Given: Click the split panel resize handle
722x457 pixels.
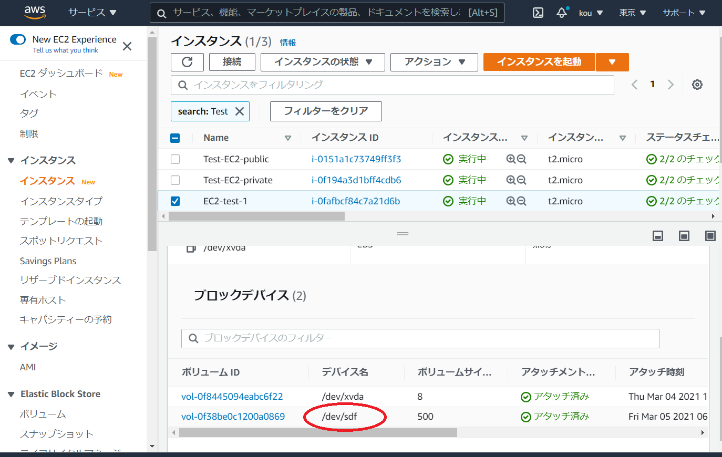Looking at the screenshot, I should (403, 233).
